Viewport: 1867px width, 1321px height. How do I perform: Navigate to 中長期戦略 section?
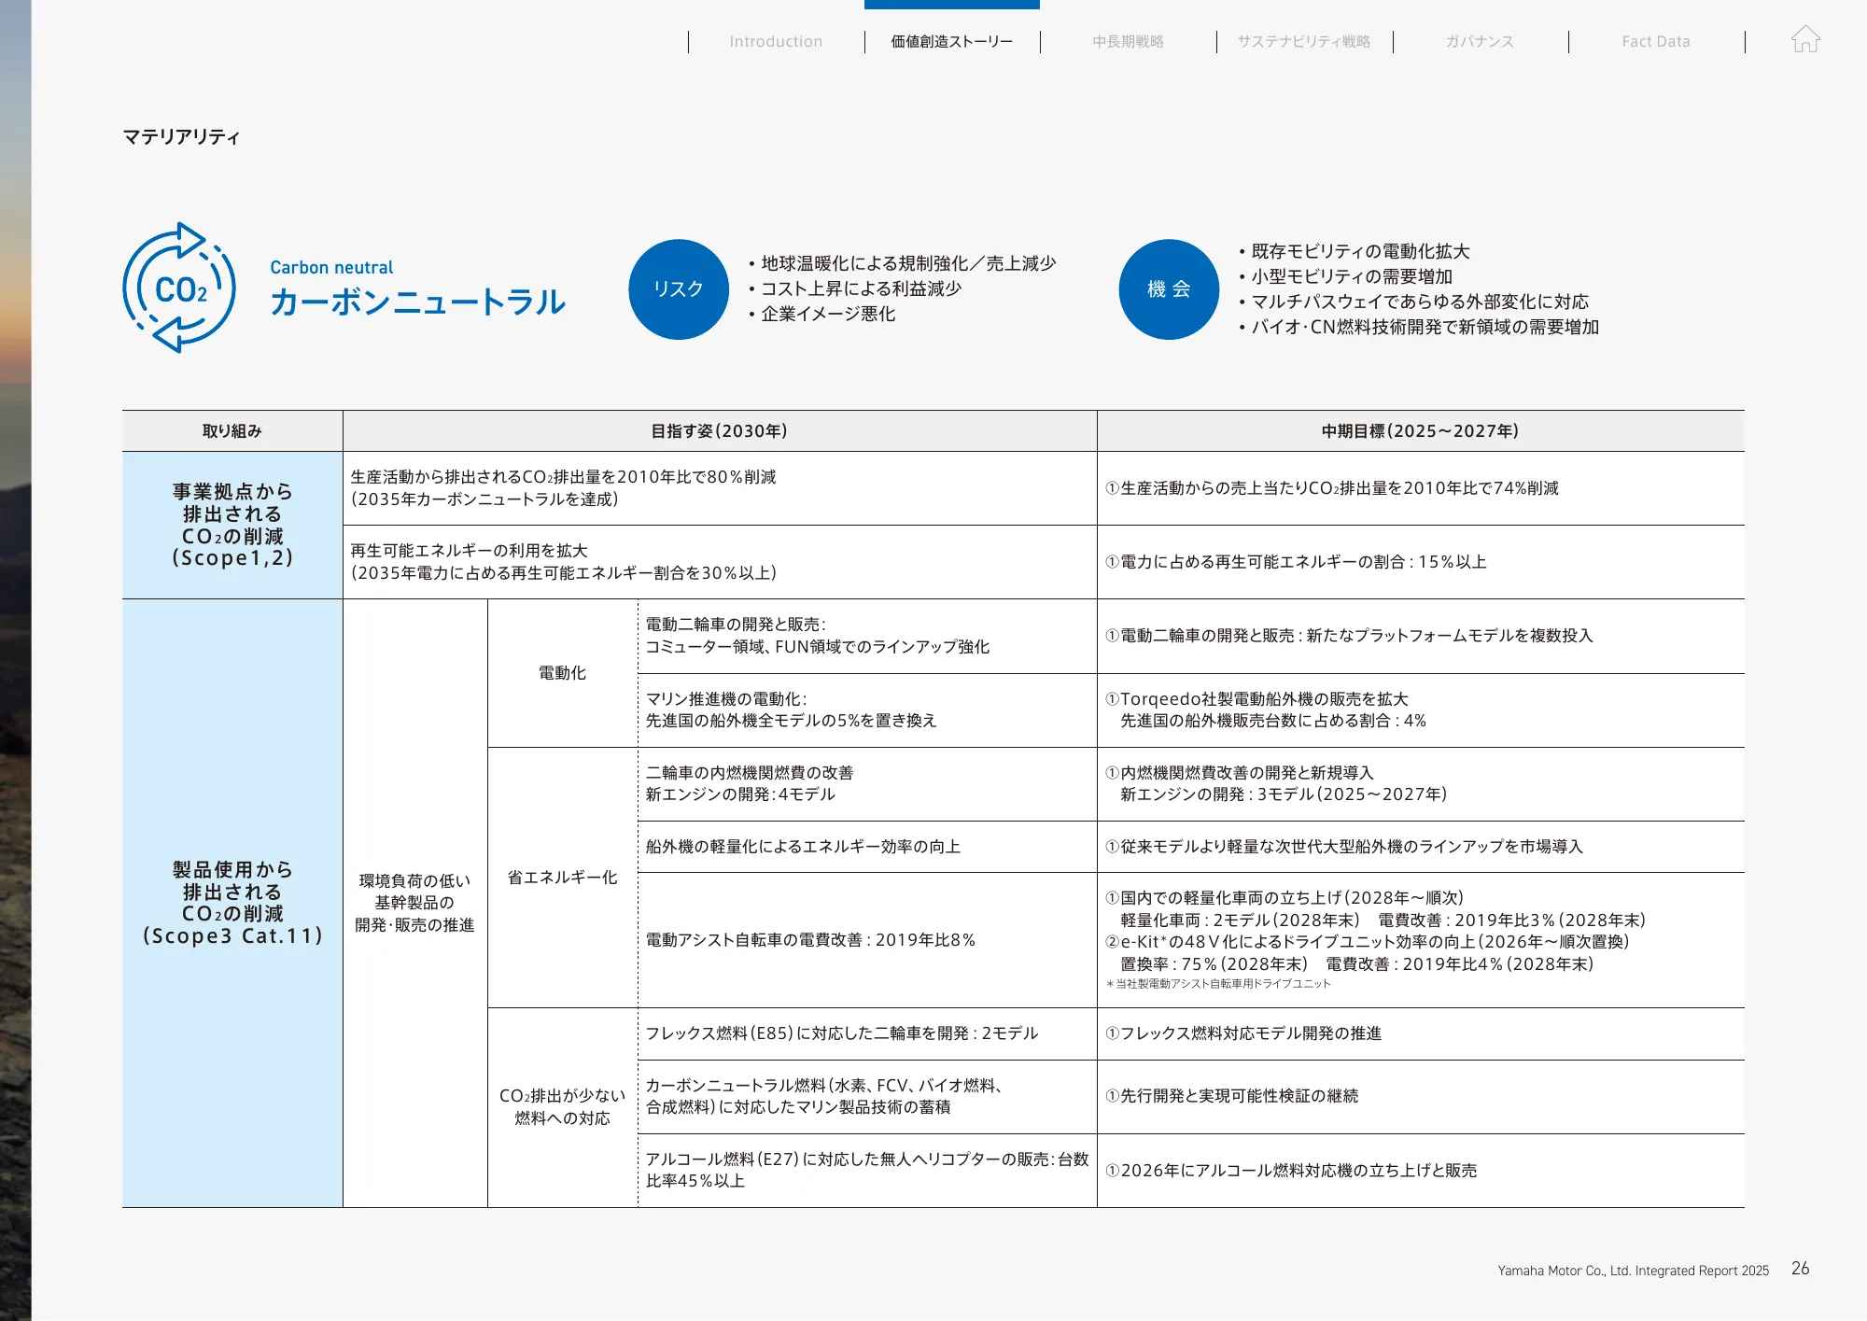tap(1128, 41)
